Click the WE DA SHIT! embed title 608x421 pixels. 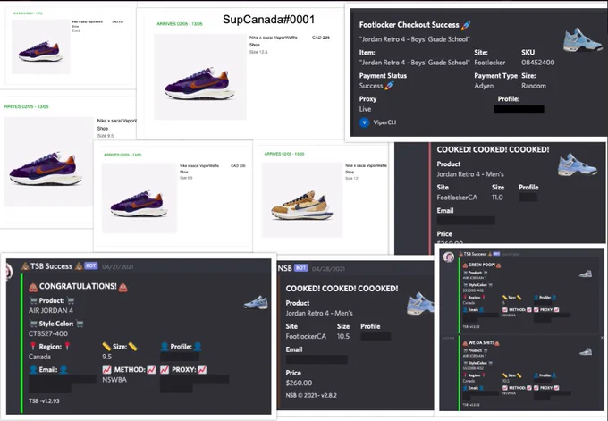481,343
